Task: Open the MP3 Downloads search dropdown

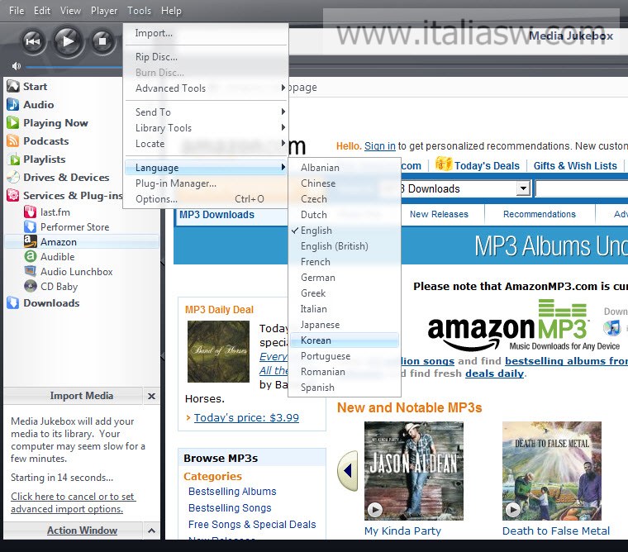Action: (x=522, y=189)
